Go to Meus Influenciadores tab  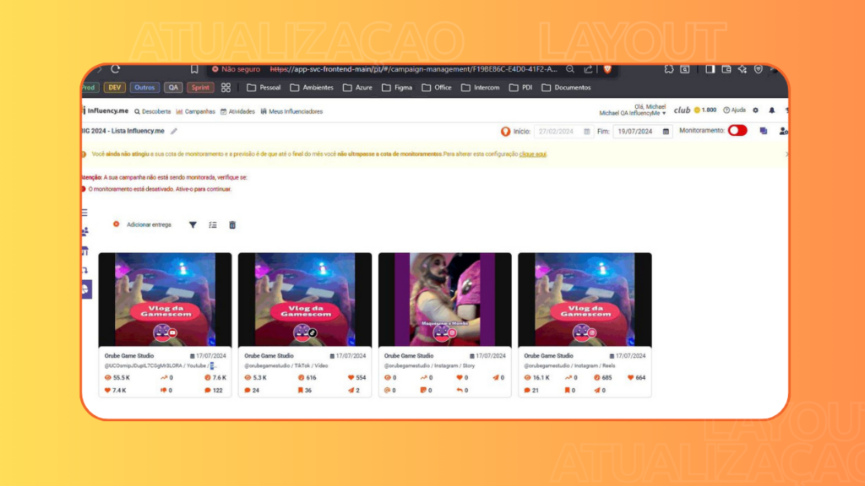coord(291,111)
